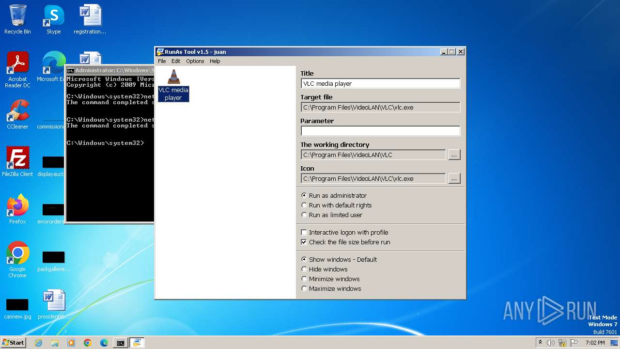The image size is (620, 349).
Task: Select Run with default rights option
Action: tap(336, 205)
